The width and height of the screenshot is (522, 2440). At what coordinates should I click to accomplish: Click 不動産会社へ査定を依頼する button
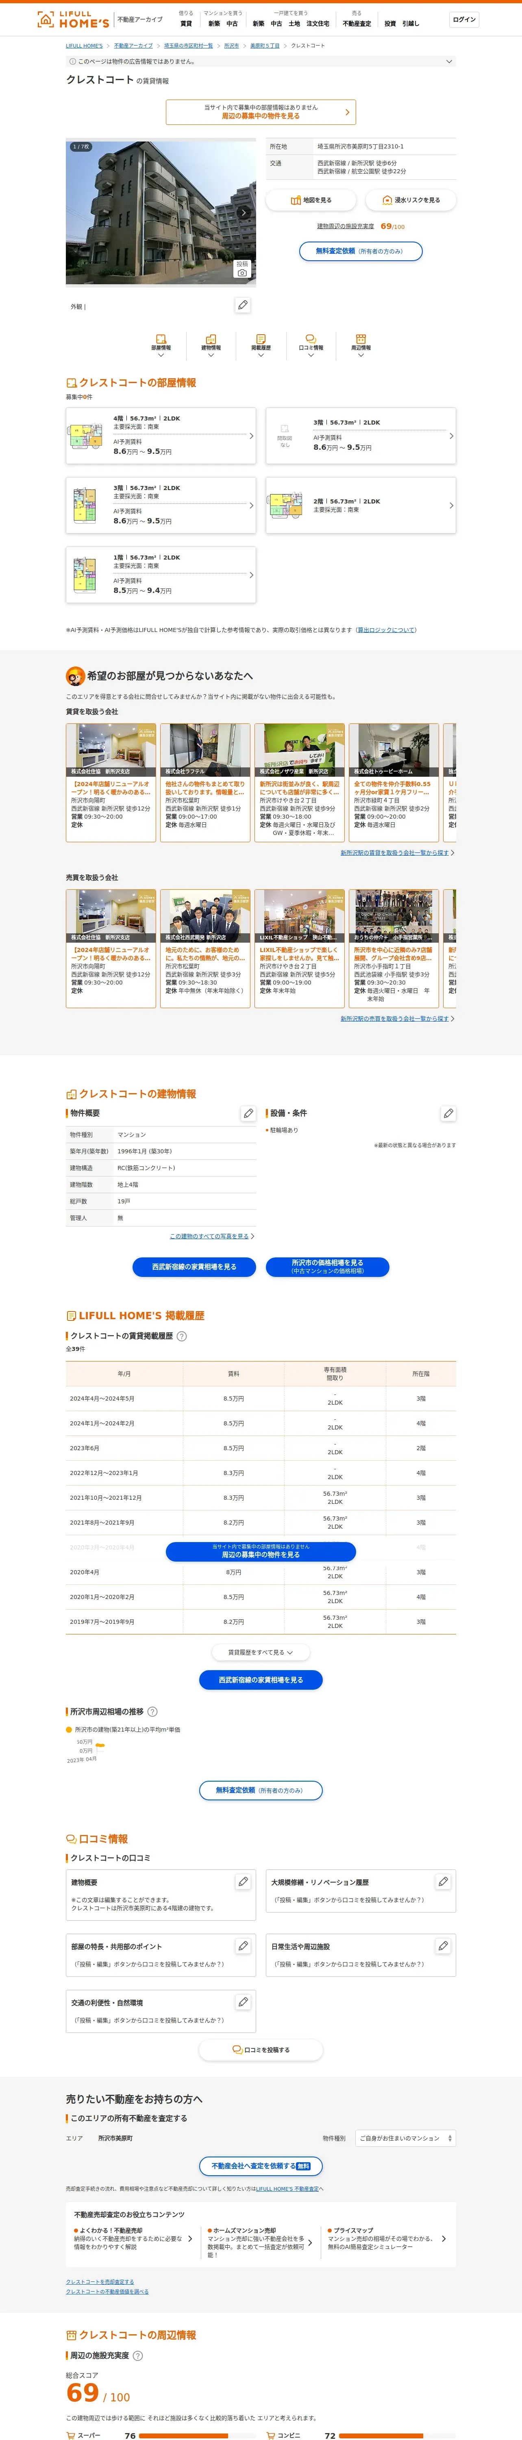point(261,2166)
